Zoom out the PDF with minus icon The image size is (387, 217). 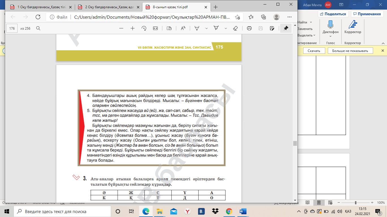point(121,28)
